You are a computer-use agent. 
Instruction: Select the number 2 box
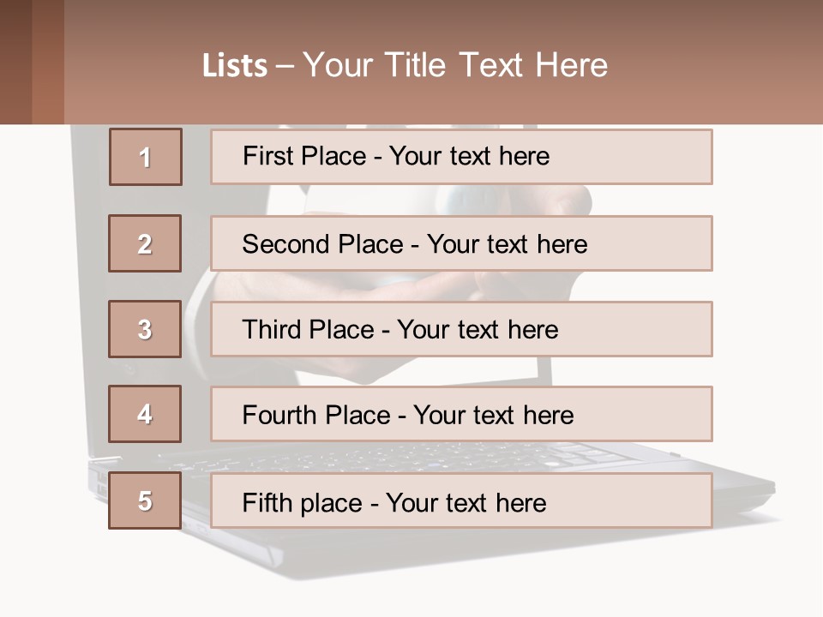click(145, 243)
